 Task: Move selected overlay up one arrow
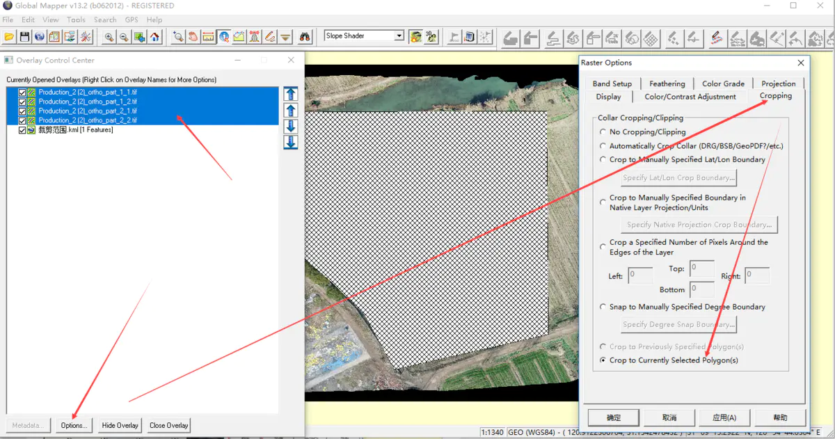click(x=291, y=110)
